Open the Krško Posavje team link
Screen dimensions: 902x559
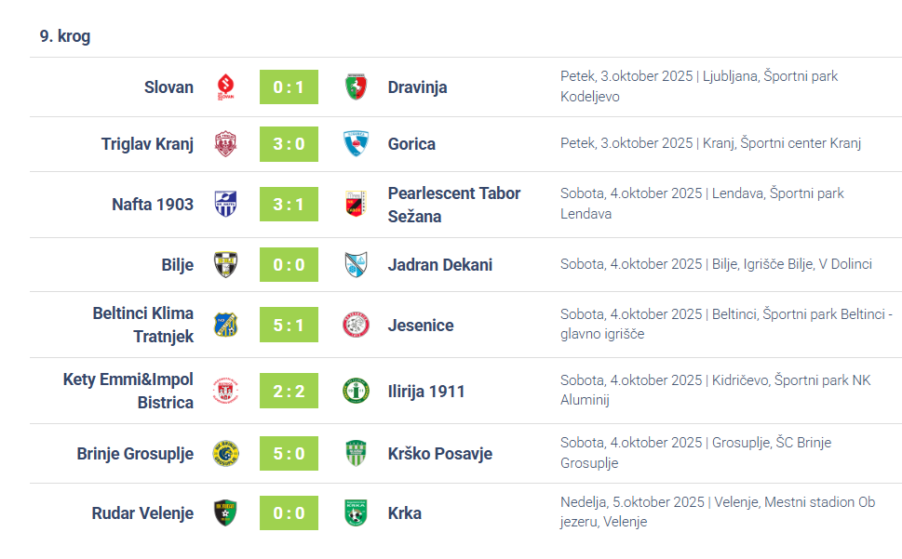tap(439, 454)
